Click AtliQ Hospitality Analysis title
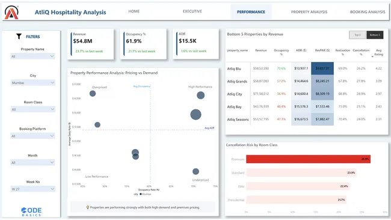 [x=70, y=12]
